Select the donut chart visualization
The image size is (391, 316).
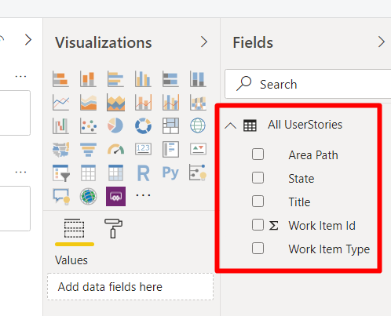(143, 125)
